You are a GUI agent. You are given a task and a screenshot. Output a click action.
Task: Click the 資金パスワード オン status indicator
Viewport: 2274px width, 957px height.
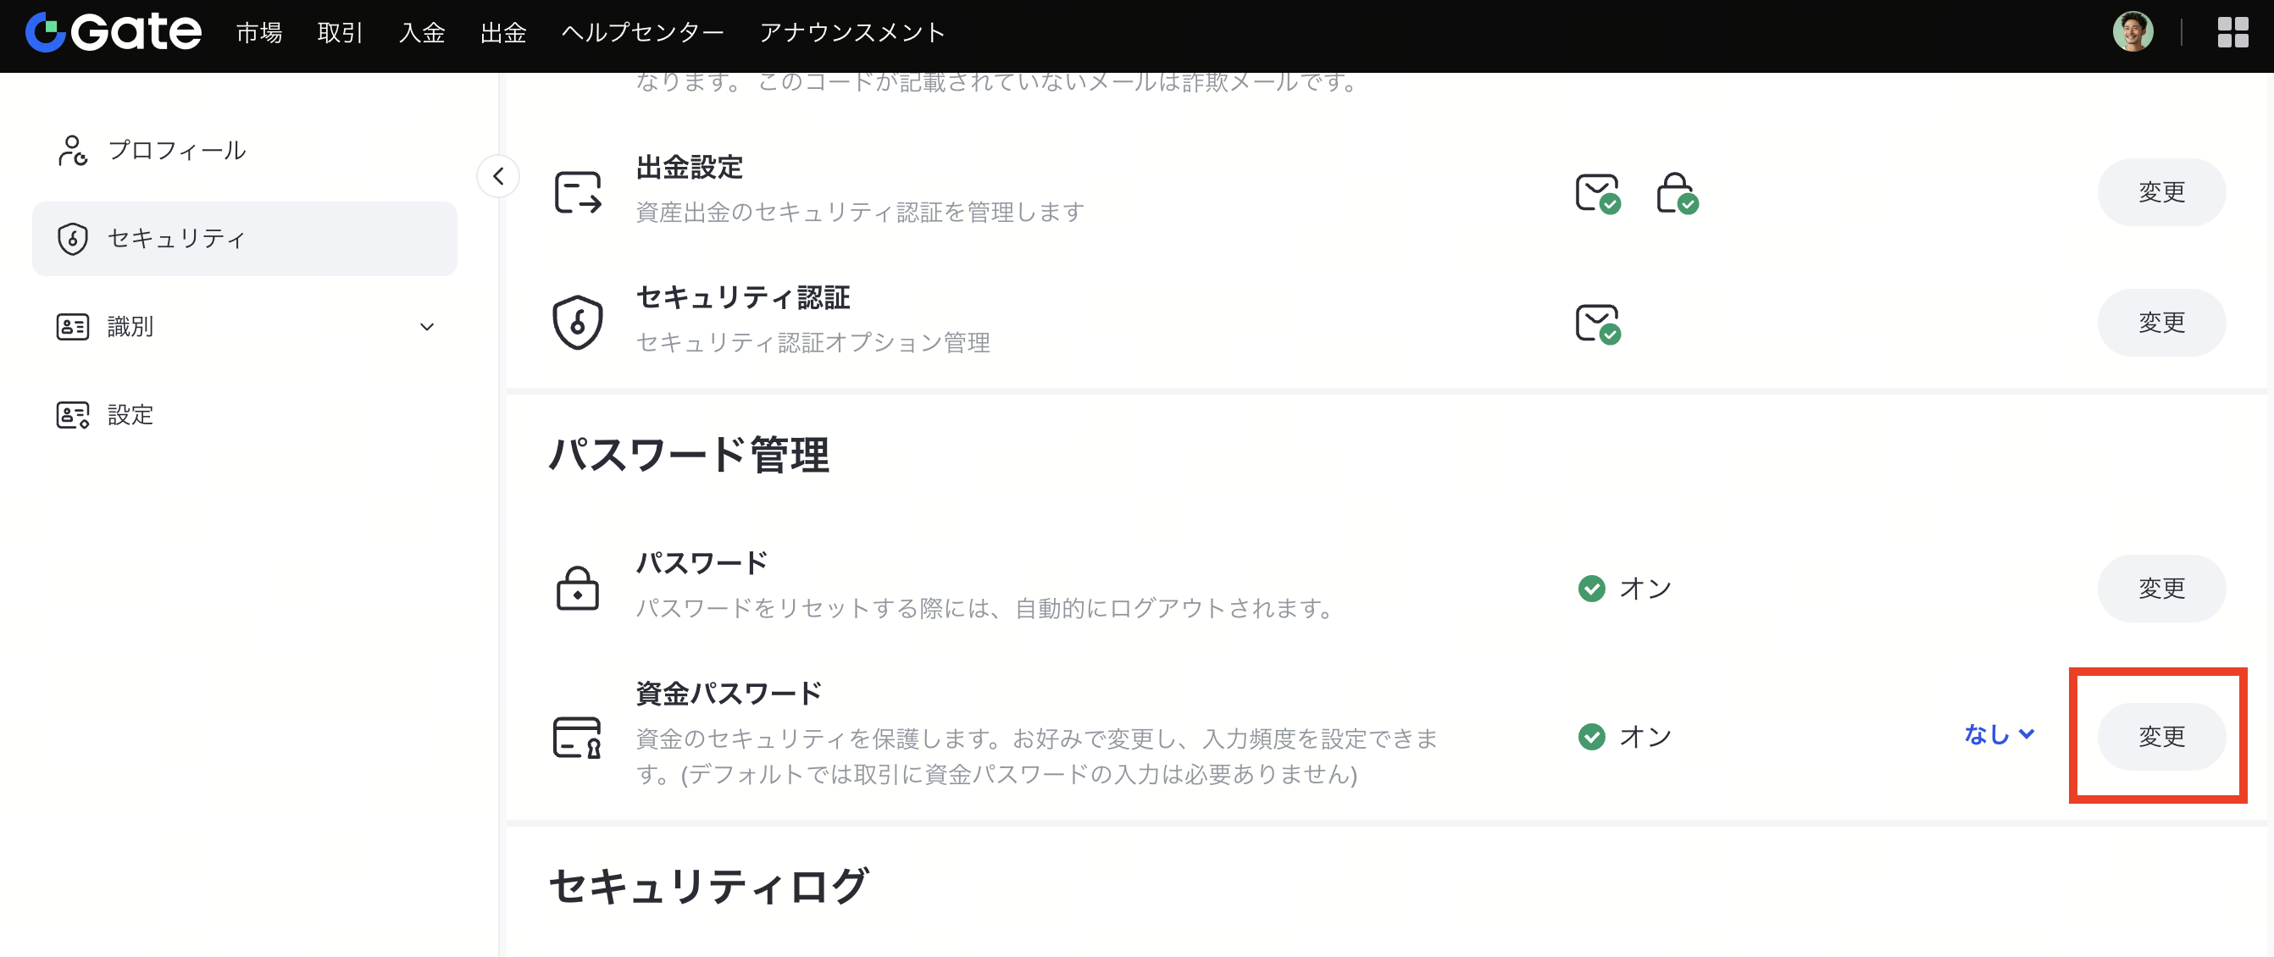click(1624, 737)
